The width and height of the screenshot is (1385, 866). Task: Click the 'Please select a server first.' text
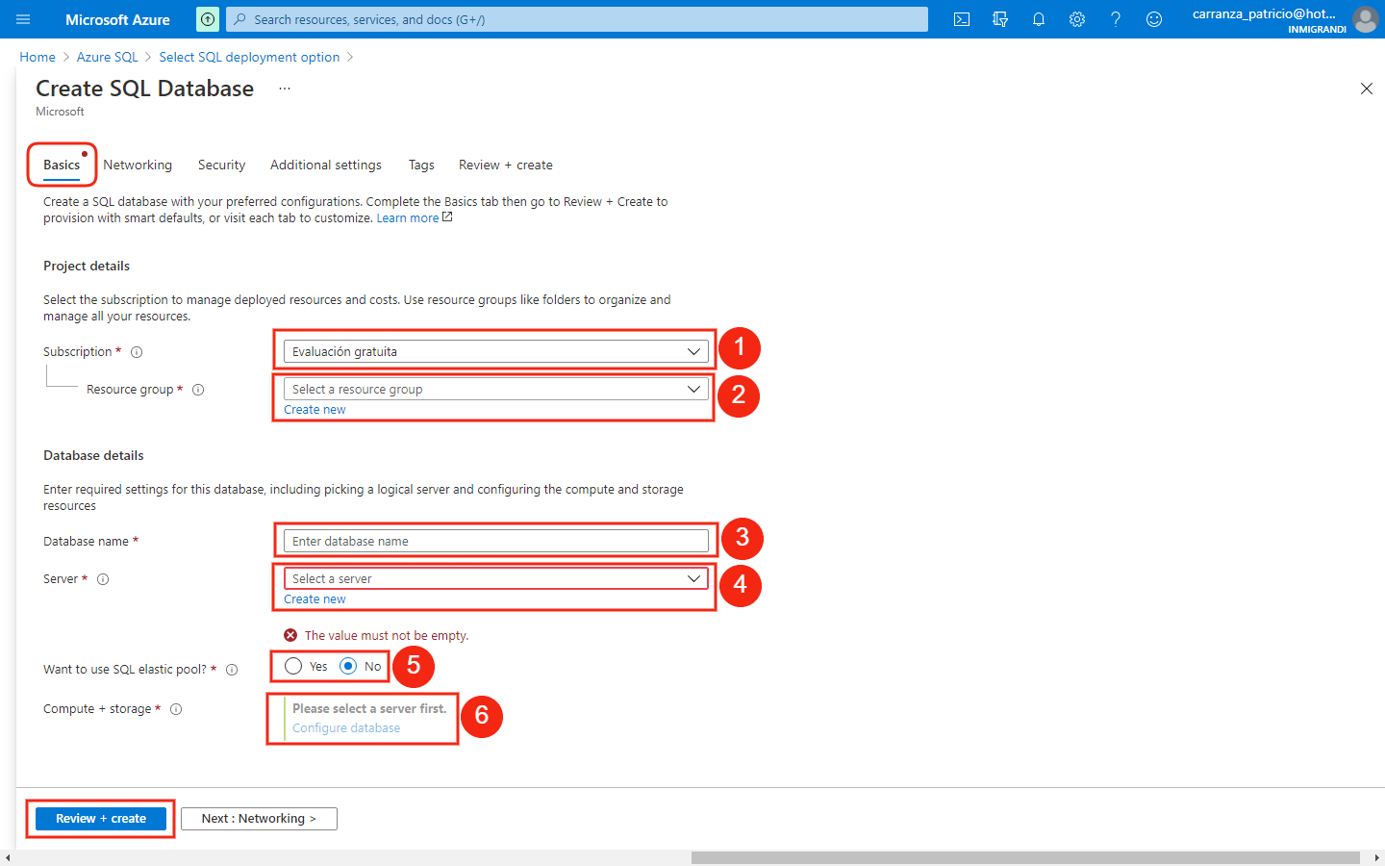[369, 708]
